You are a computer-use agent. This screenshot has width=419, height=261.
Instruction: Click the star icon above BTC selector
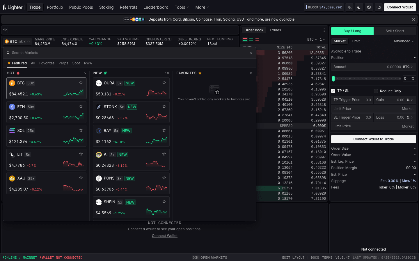pos(5,30)
